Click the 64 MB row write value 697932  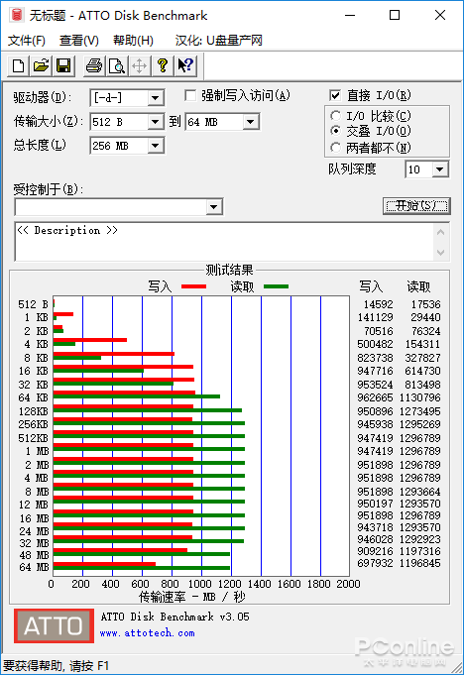click(375, 563)
